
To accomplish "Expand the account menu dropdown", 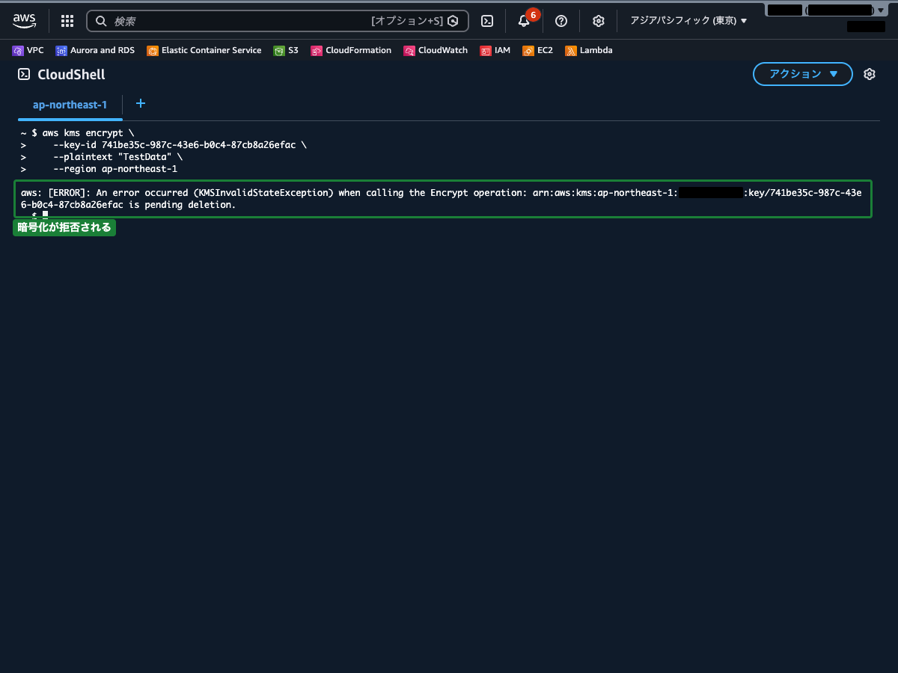I will [826, 10].
